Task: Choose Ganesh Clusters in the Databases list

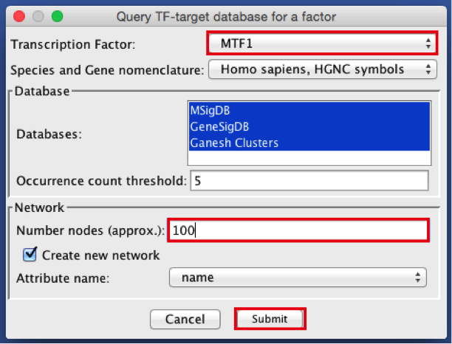Action: (x=234, y=142)
